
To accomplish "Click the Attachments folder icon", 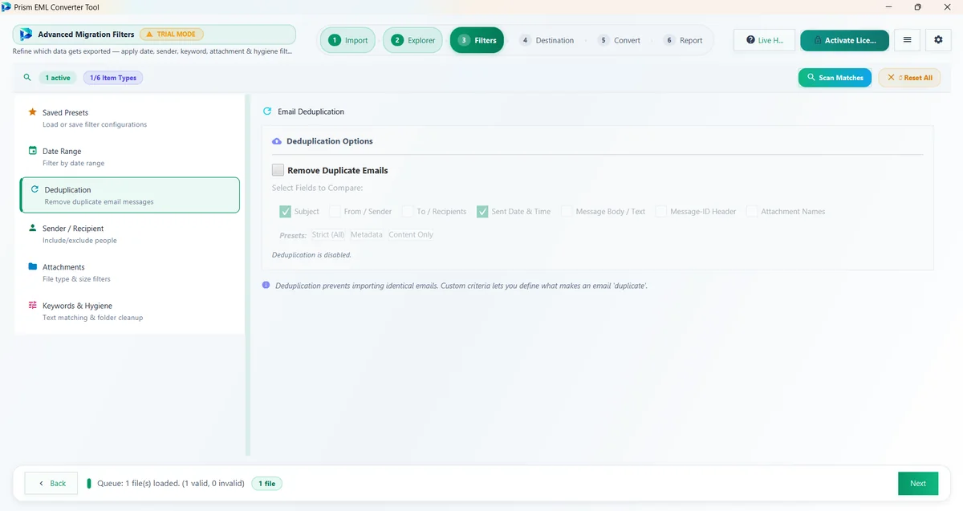I will tap(33, 266).
